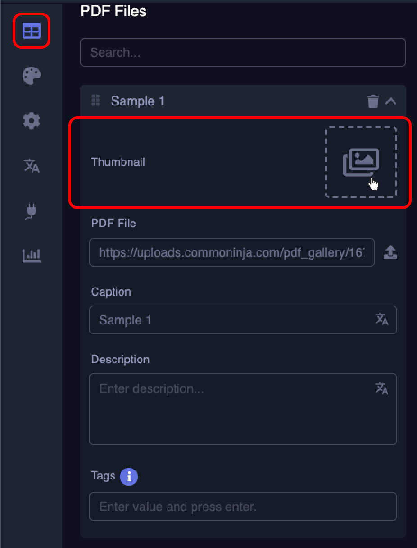Translate the Description field via icon
The image size is (417, 548).
point(382,388)
